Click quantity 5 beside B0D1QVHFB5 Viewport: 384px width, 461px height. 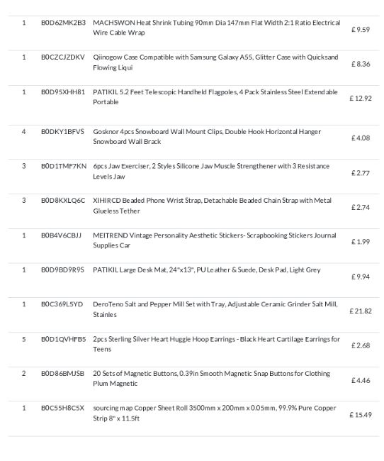24,339
